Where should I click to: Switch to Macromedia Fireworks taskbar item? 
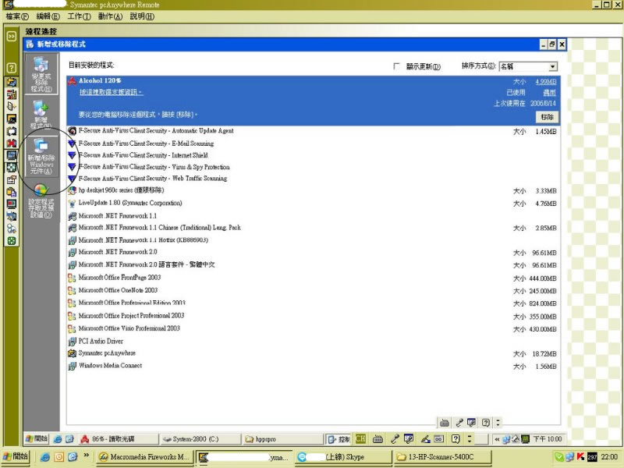145,457
